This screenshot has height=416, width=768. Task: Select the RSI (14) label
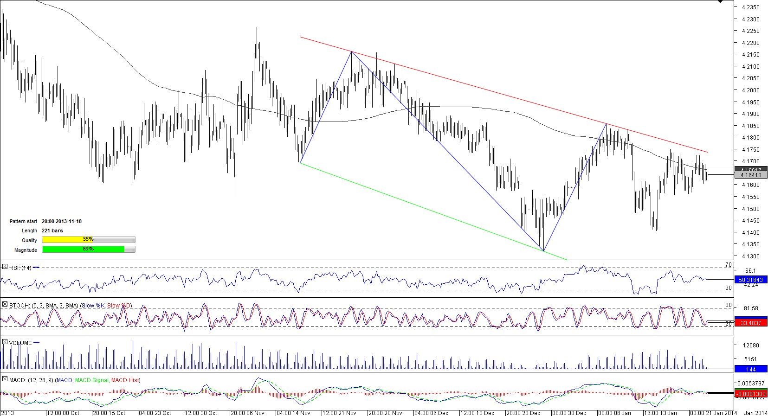[x=20, y=268]
